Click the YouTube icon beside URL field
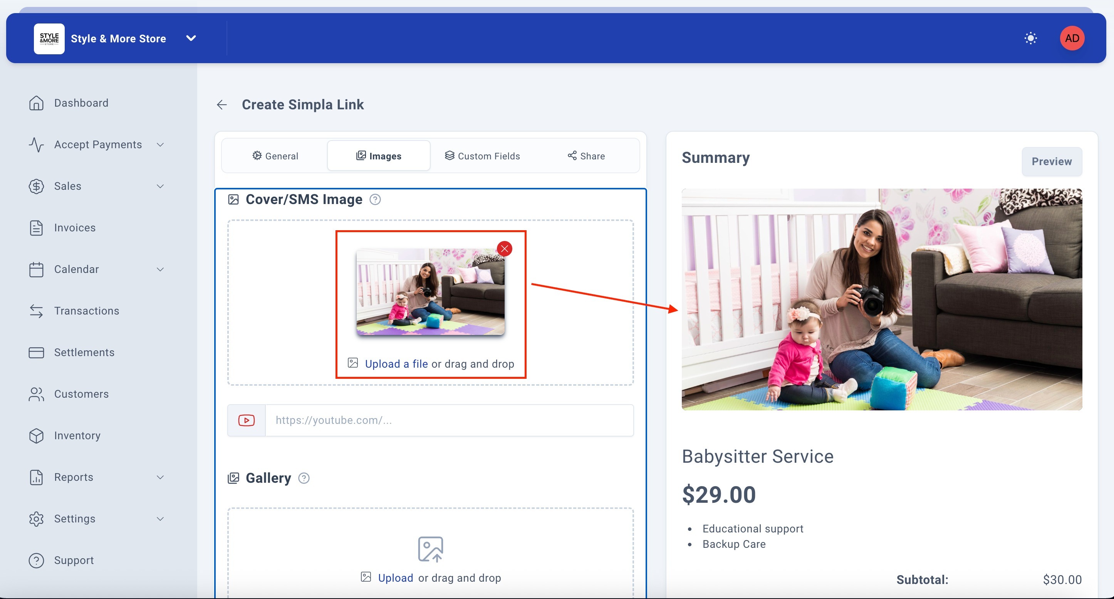The height and width of the screenshot is (599, 1114). (x=247, y=420)
